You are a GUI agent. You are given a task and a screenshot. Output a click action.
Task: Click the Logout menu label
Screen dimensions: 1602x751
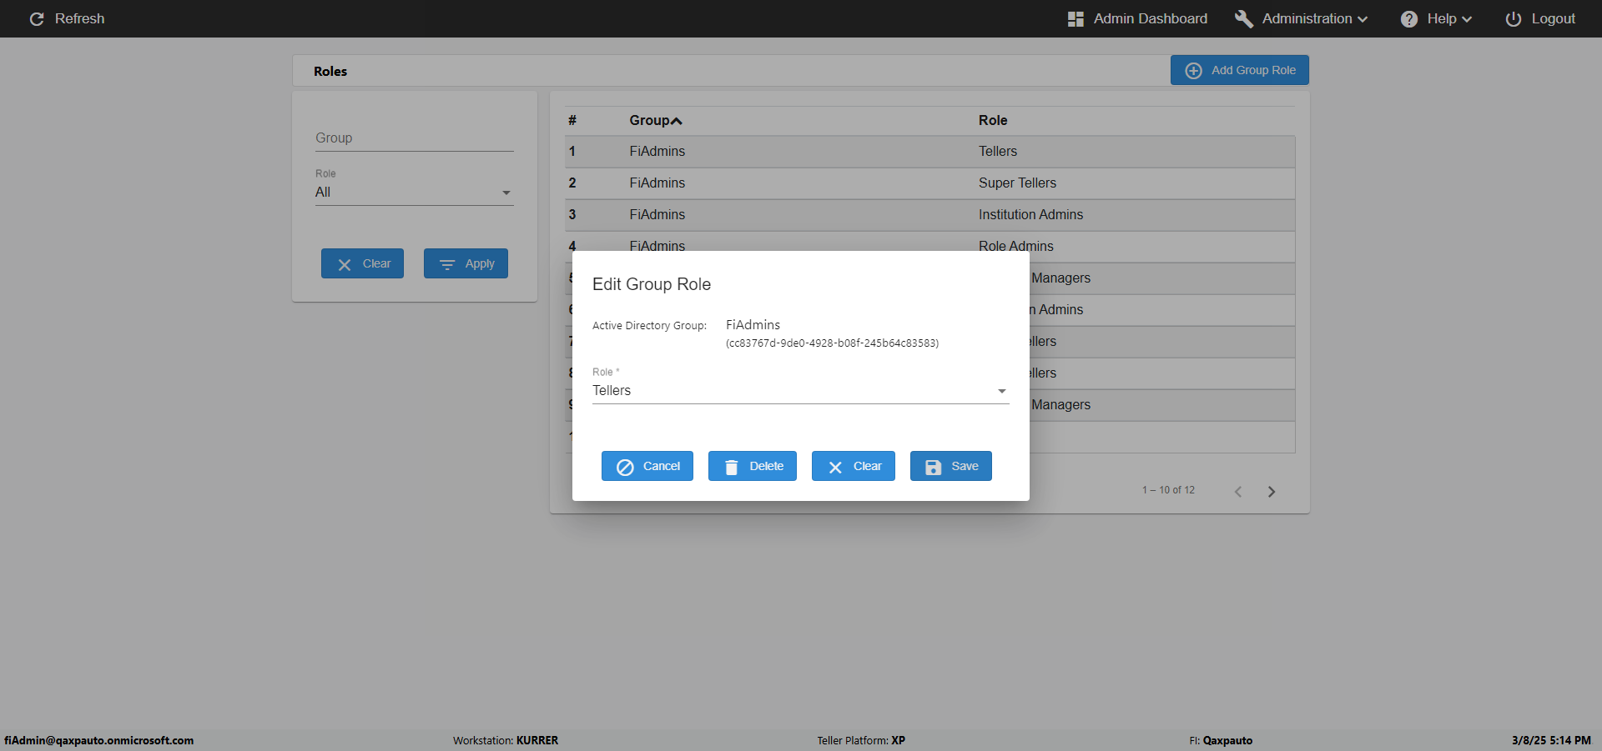point(1553,18)
